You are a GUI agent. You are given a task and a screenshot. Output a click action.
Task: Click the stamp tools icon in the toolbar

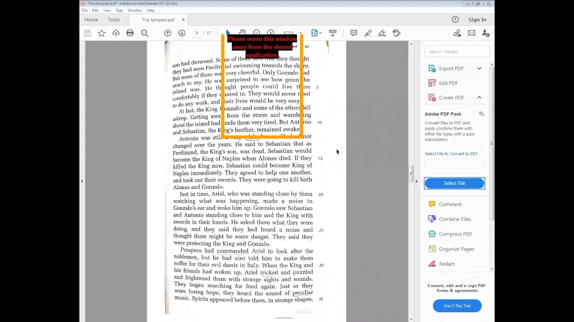pos(396,33)
